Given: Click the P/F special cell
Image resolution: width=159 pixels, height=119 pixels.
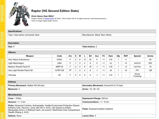Looking at the screenshot, I should 137,70.
